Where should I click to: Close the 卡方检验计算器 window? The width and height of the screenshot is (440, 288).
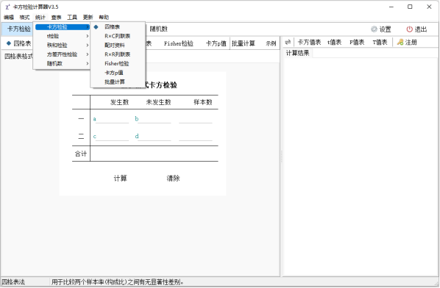(x=429, y=7)
